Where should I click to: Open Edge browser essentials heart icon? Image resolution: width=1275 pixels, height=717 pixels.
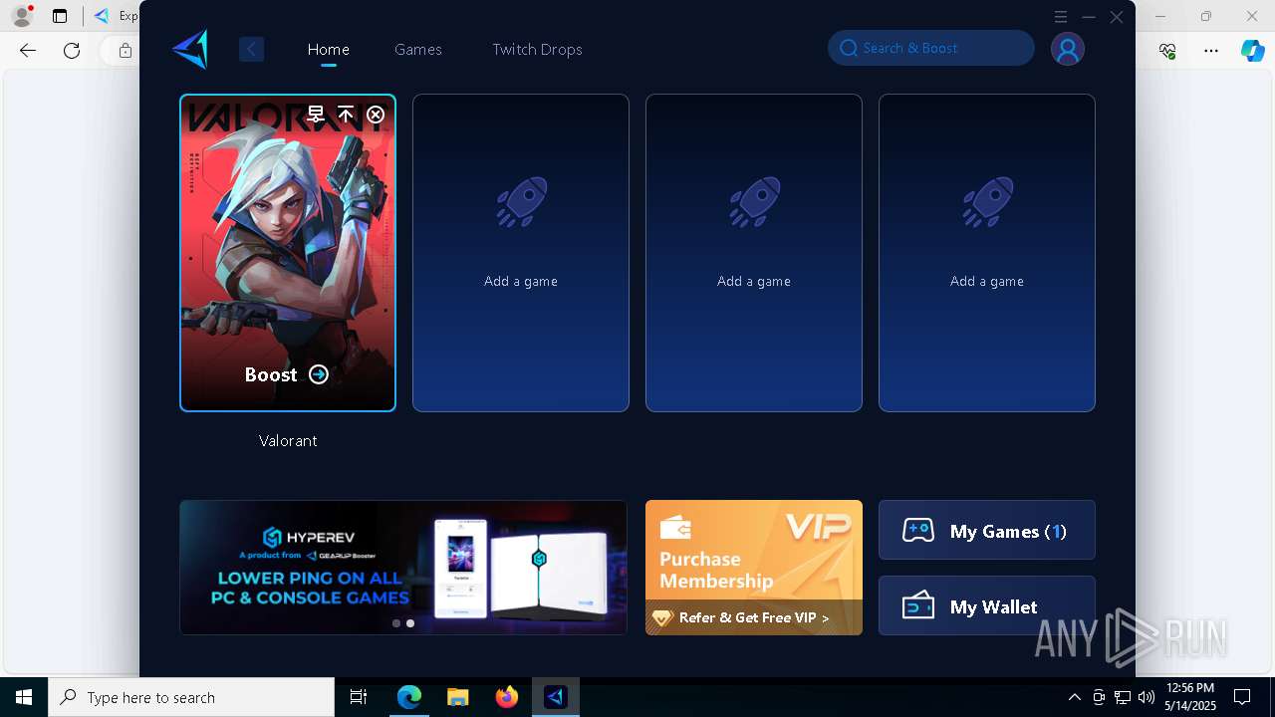click(x=1167, y=51)
